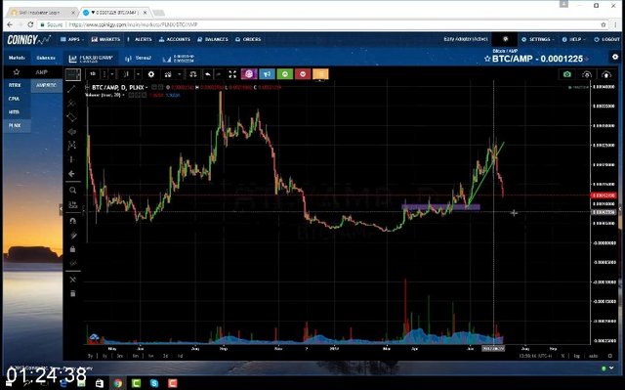Image resolution: width=625 pixels, height=390 pixels.
Task: Save chart layout to cloud
Action: click(605, 74)
